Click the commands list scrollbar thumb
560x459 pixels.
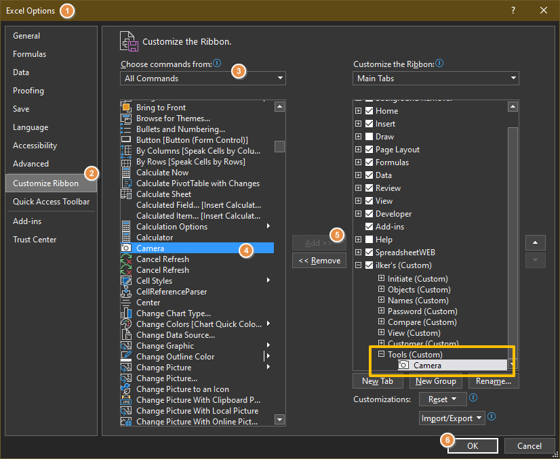pos(279,147)
